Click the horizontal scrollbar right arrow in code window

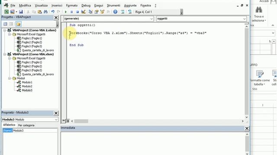point(242,121)
